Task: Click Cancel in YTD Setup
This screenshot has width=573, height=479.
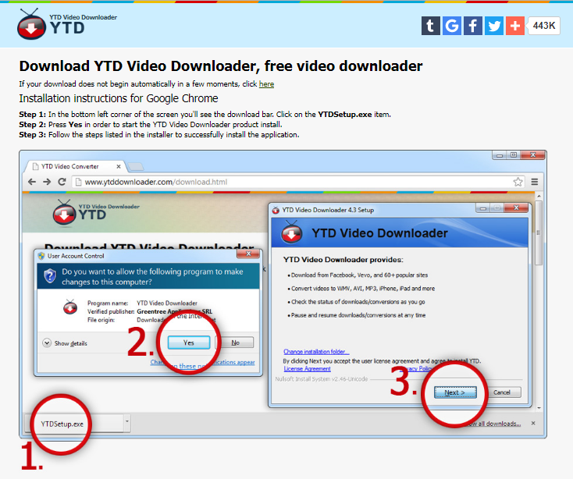Action: click(x=502, y=392)
